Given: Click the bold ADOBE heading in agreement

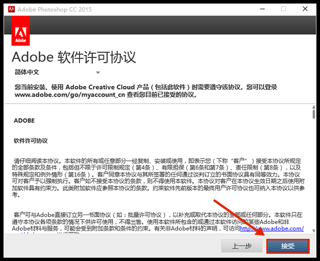Looking at the screenshot, I should pyautogui.click(x=24, y=121).
